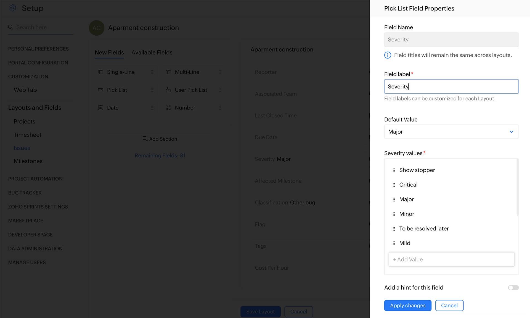The image size is (530, 318).
Task: Click drag handle next to User Pick List
Action: 220,90
